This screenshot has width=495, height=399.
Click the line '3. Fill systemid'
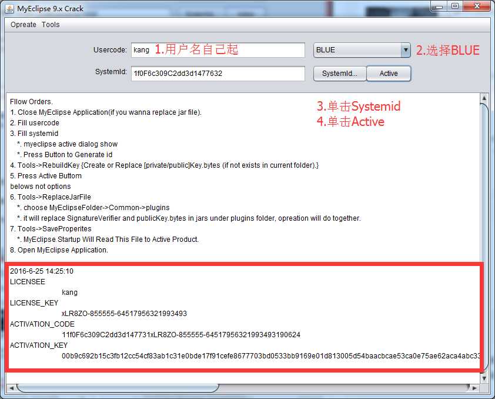coord(34,134)
